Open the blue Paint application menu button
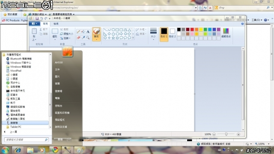 pos(34,24)
